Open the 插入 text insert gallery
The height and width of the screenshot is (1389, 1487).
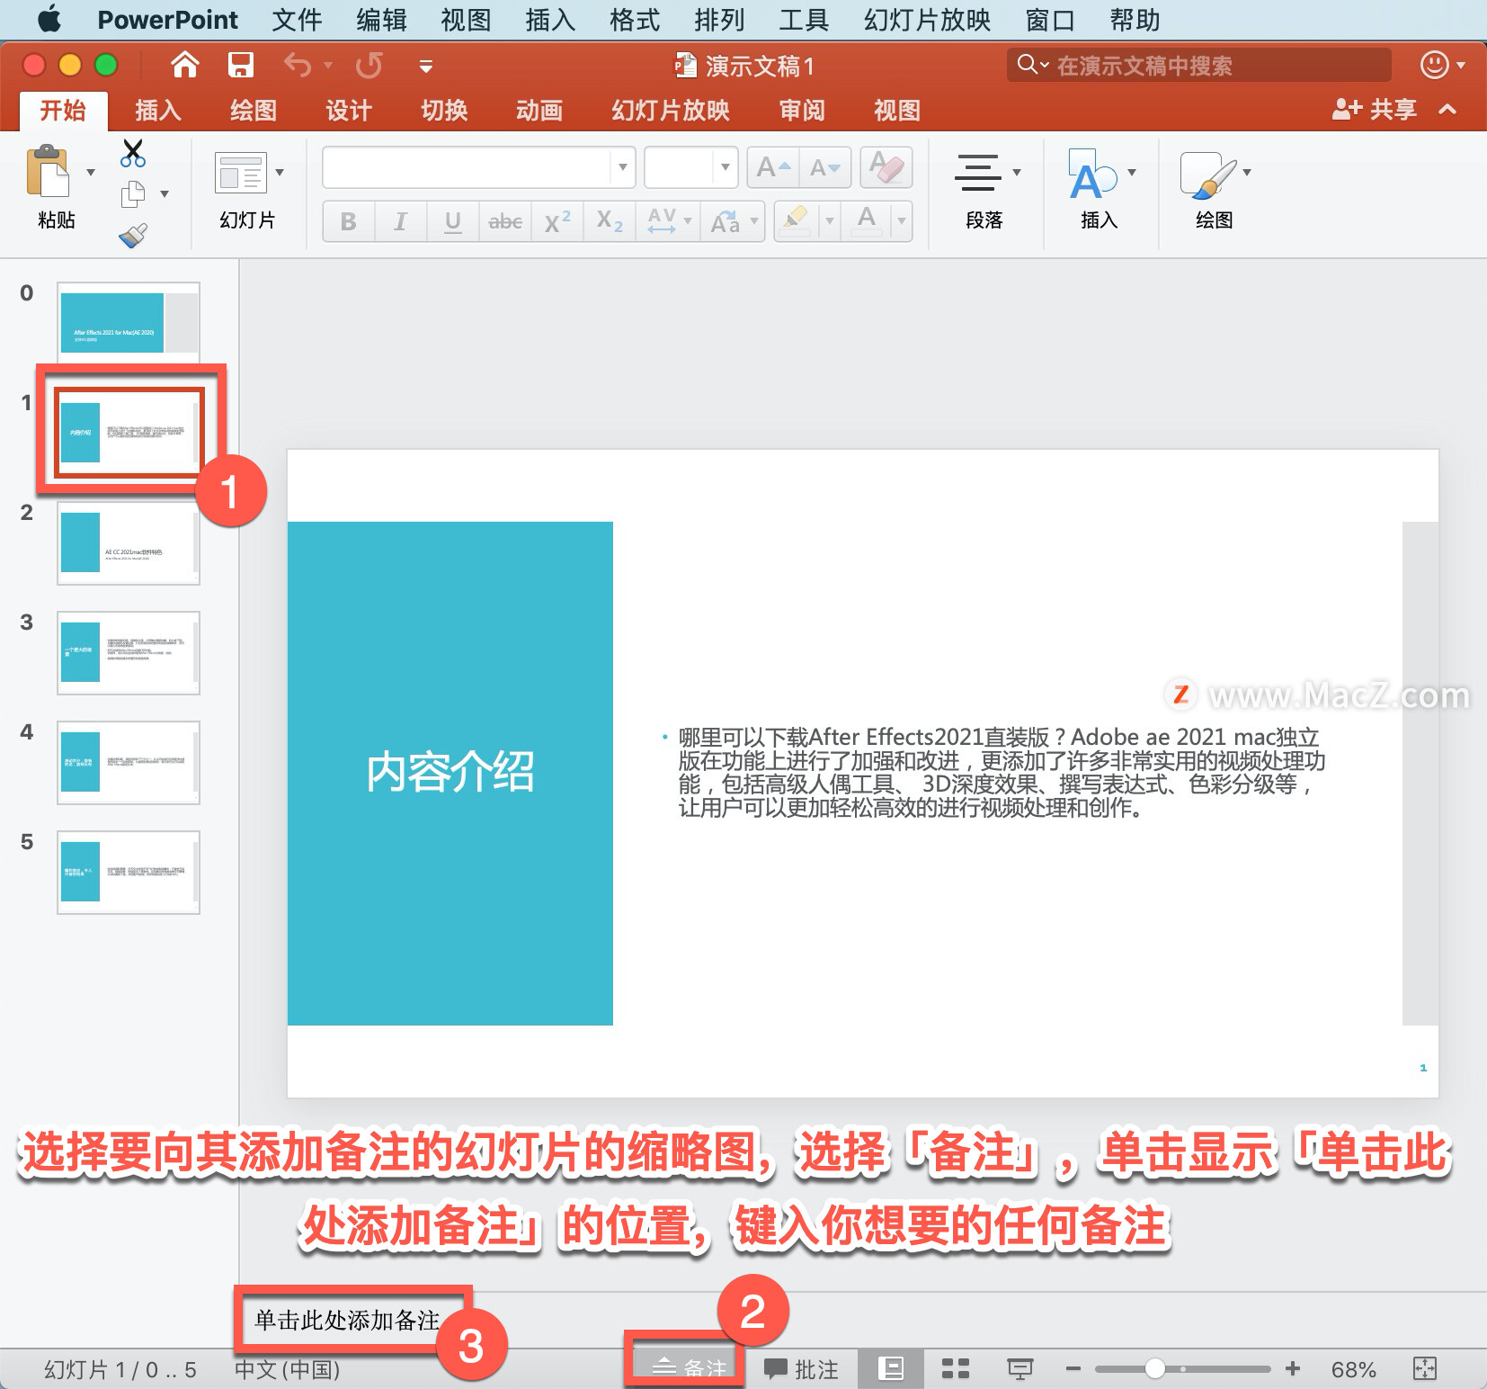1099,189
